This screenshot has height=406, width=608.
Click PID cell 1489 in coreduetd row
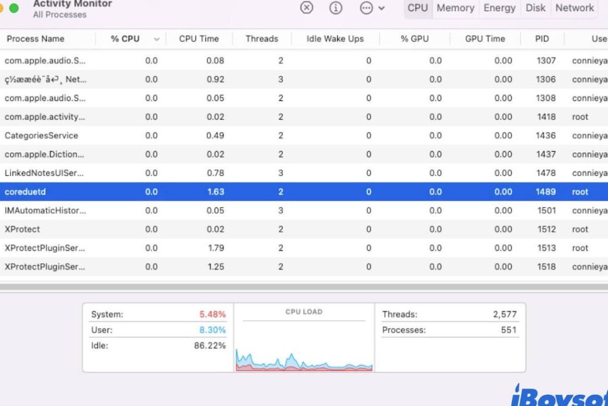tap(546, 192)
